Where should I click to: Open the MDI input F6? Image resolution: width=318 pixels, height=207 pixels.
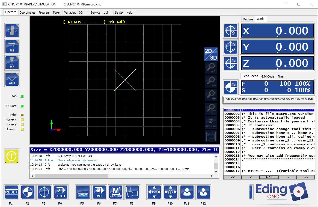pyautogui.click(x=99, y=192)
